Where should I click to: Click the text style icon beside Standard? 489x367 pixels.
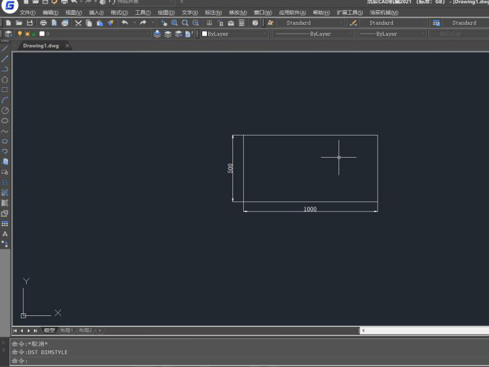tap(271, 23)
